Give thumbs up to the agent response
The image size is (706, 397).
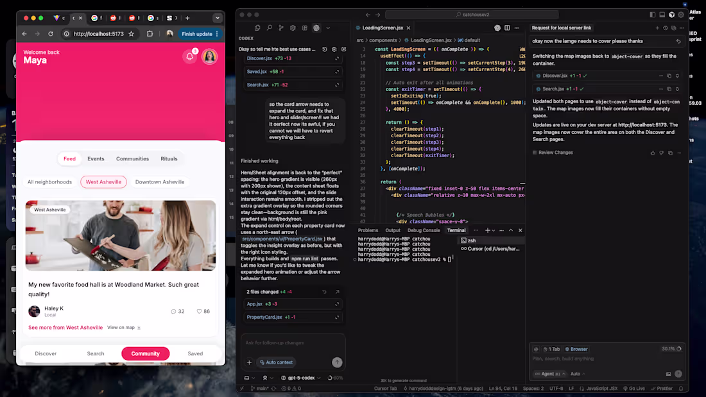click(653, 153)
